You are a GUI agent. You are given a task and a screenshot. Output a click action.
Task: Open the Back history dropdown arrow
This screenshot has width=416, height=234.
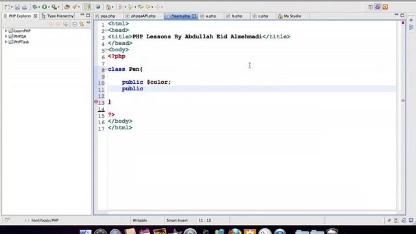tap(152, 7)
